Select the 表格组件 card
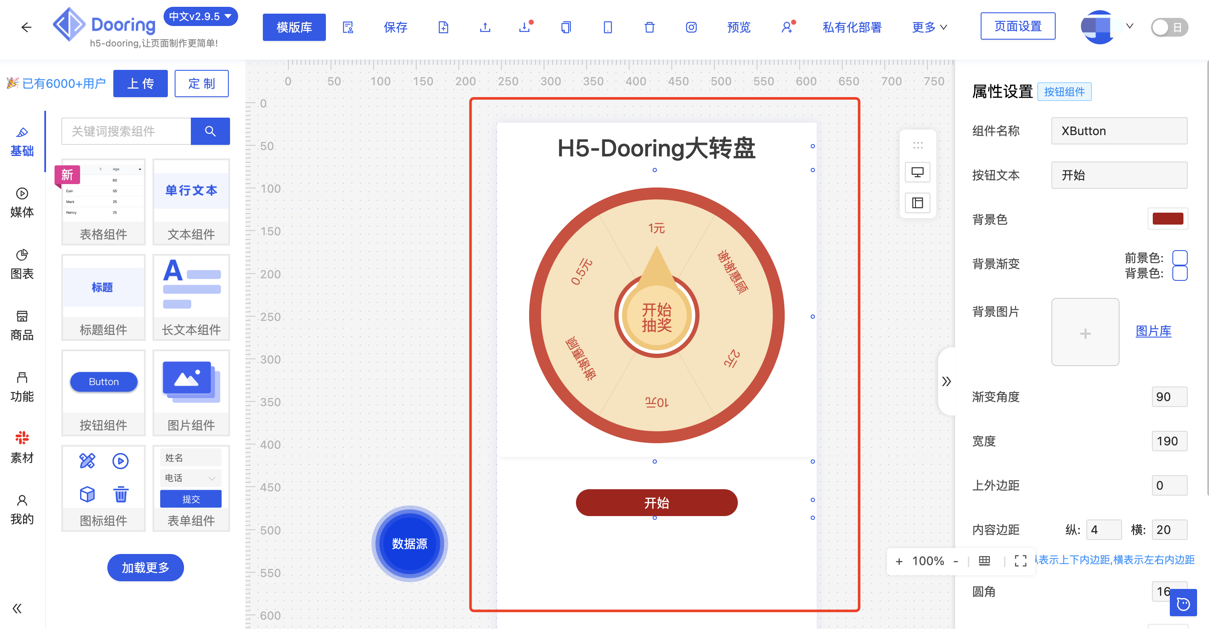This screenshot has height=629, width=1209. pyautogui.click(x=103, y=202)
